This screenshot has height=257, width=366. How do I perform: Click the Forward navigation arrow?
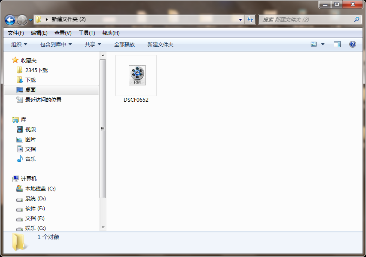(22, 20)
